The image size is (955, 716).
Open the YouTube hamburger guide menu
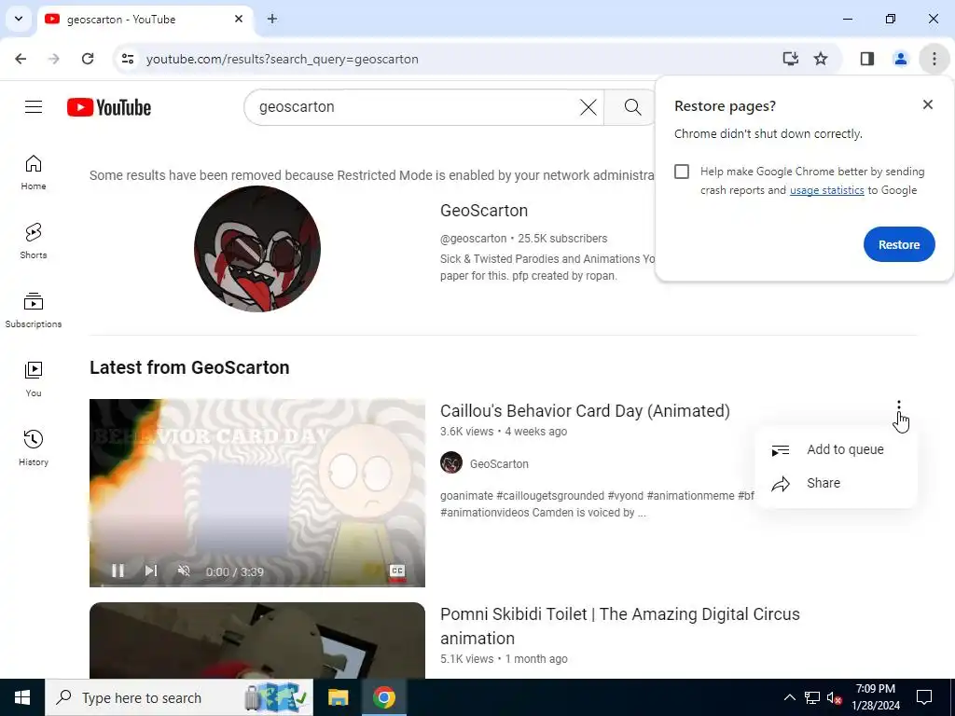pos(34,107)
